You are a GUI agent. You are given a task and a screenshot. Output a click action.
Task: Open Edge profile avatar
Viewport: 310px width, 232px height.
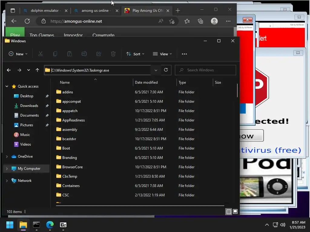pyautogui.click(x=214, y=21)
